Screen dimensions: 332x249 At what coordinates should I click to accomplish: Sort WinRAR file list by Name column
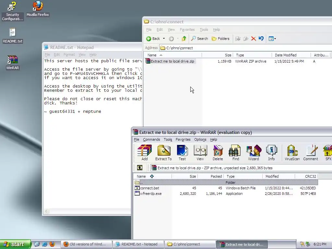point(152,176)
